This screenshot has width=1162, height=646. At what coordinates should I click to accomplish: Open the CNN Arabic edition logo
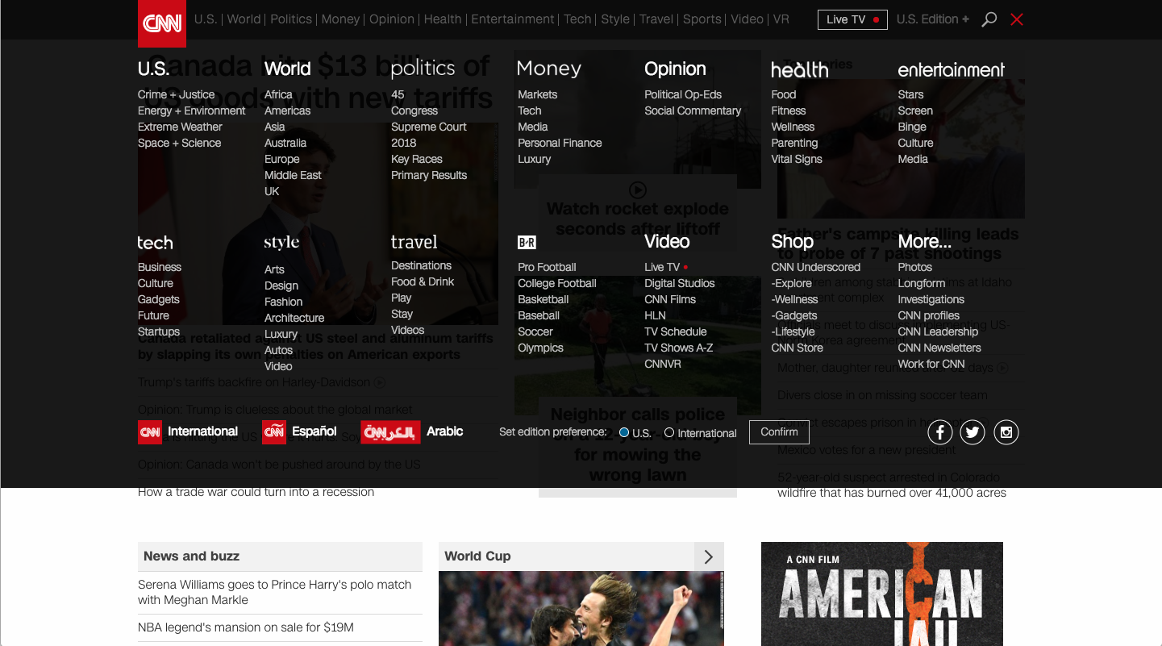point(390,432)
